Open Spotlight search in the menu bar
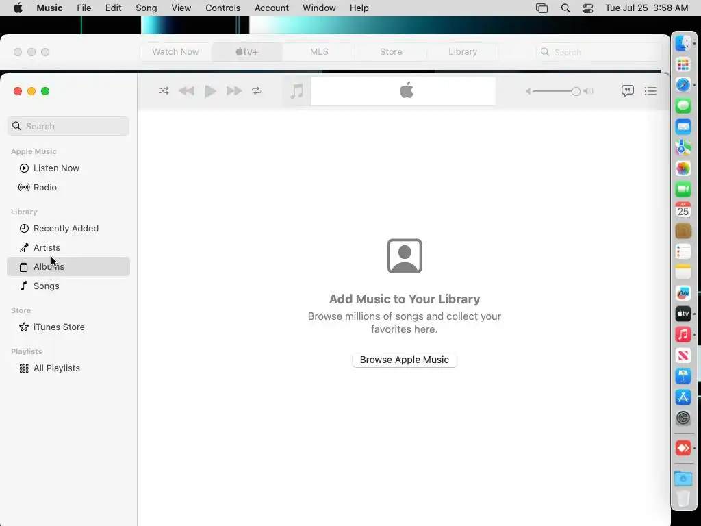 565,8
